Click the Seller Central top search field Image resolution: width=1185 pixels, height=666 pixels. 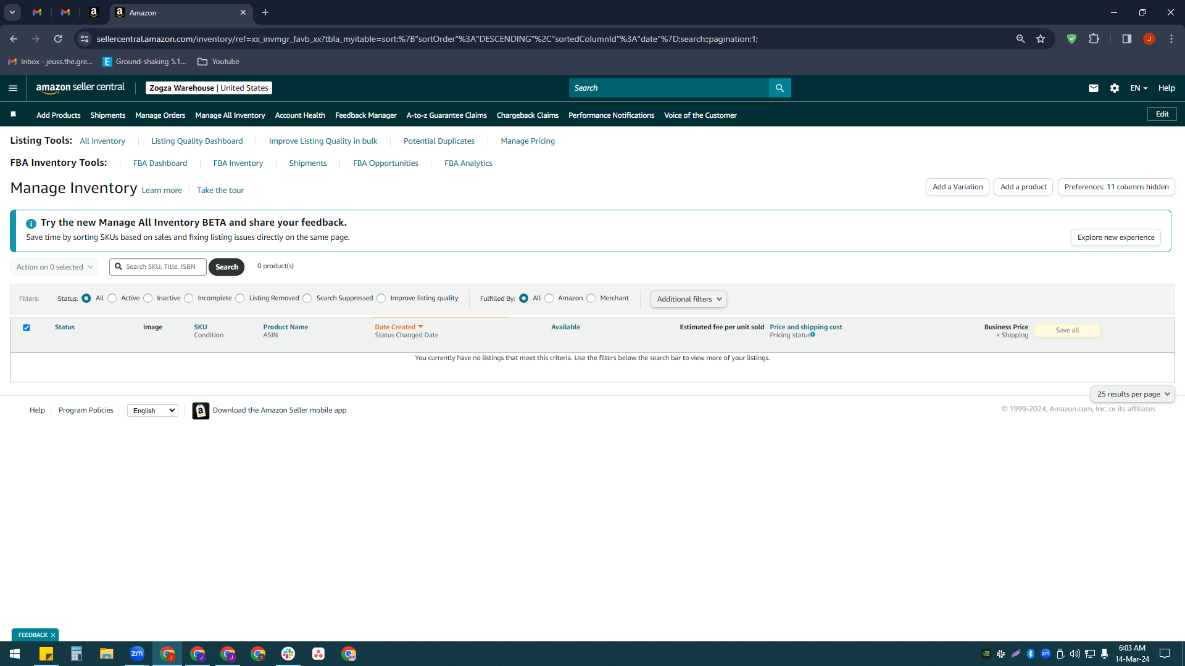pyautogui.click(x=669, y=88)
